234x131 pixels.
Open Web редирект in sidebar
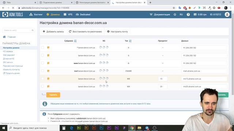click(x=9, y=55)
